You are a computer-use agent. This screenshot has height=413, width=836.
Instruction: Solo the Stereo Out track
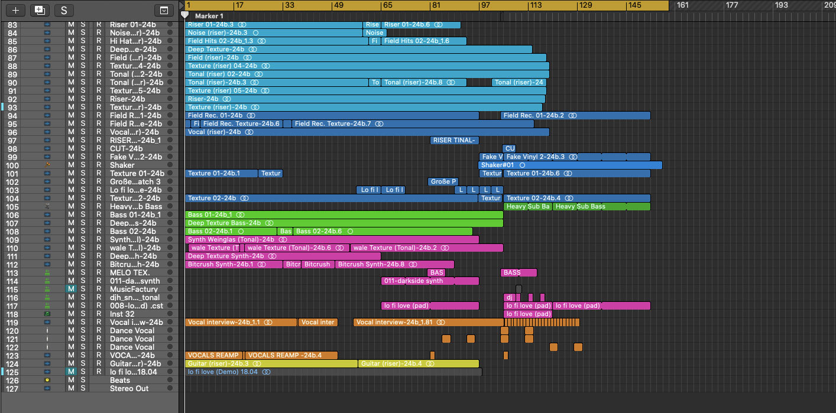[x=83, y=388]
